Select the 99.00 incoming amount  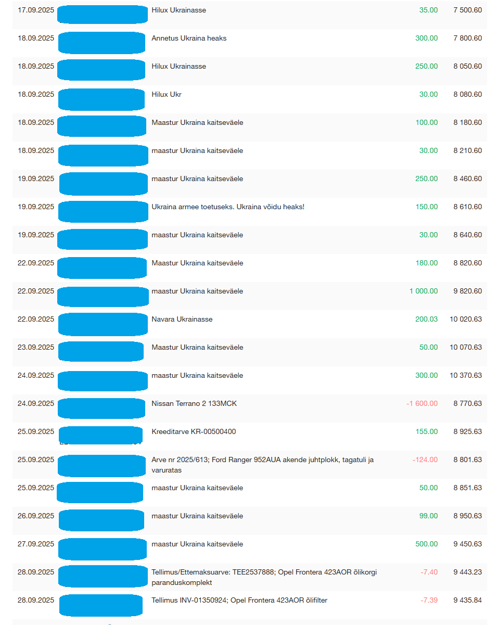(428, 516)
